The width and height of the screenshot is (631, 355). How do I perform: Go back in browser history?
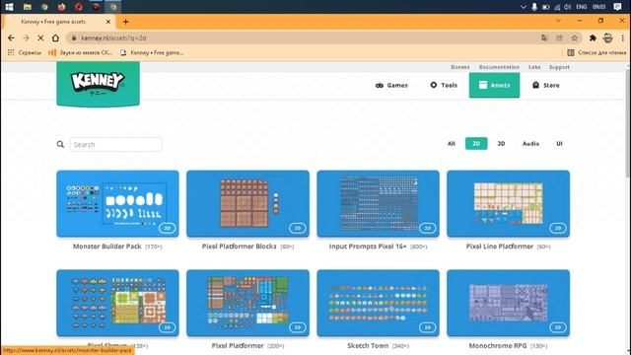tap(11, 37)
